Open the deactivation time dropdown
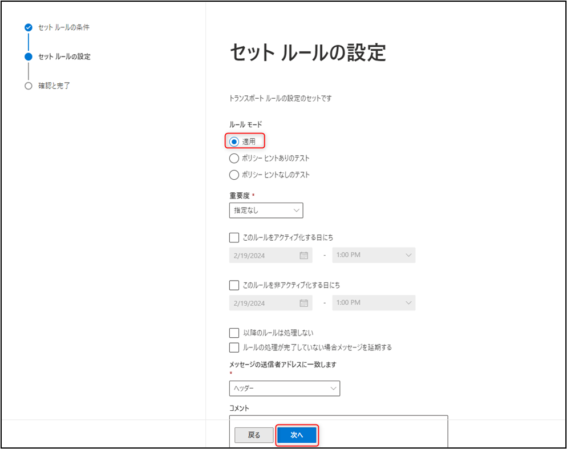 pyautogui.click(x=374, y=303)
